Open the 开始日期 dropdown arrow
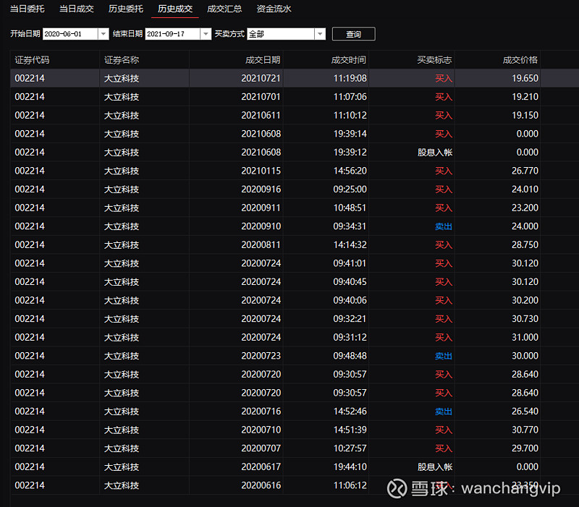 tap(103, 34)
